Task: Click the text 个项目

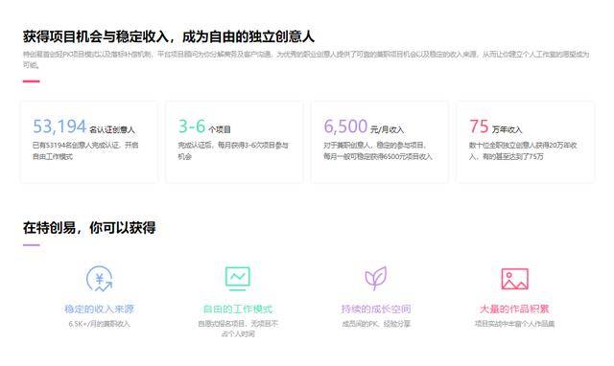Action: click(220, 129)
